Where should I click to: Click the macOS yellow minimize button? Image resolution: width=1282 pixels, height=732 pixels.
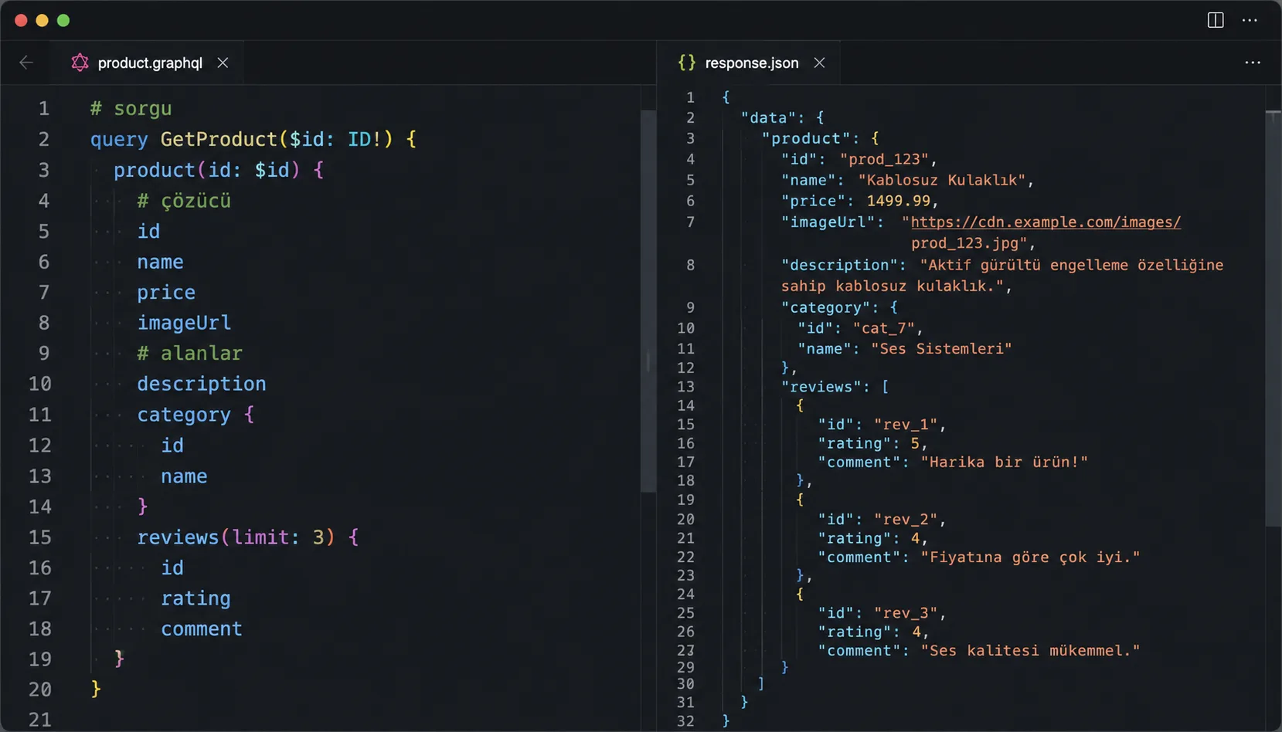tap(42, 21)
